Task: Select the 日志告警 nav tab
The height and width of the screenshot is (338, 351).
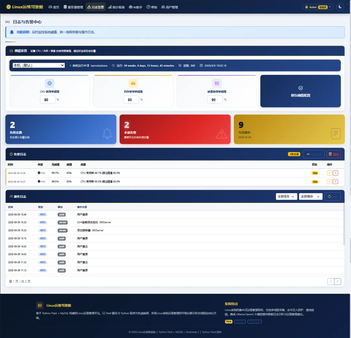Action: pyautogui.click(x=96, y=7)
